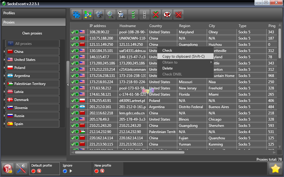This screenshot has width=284, height=177.
Task: Select the row with IP 205.178.49.3
Action: point(174,119)
